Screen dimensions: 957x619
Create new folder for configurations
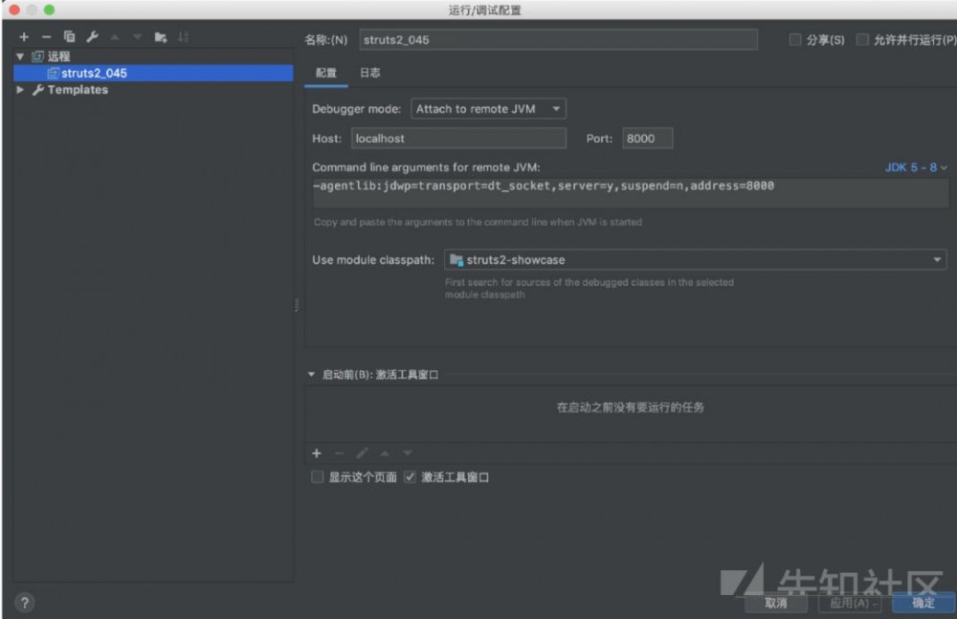(x=160, y=36)
